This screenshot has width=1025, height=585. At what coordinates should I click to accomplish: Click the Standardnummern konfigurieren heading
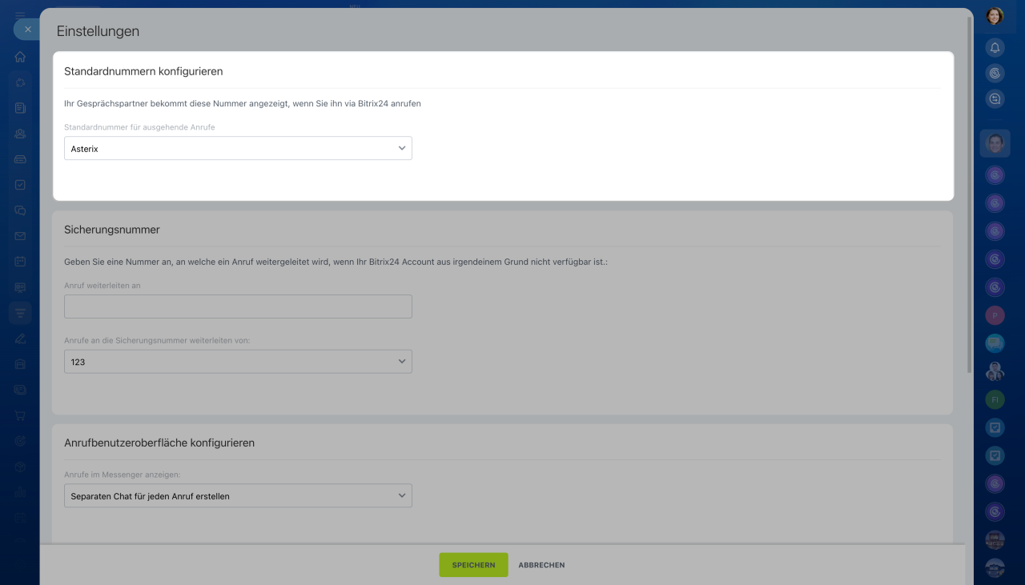[x=143, y=71]
